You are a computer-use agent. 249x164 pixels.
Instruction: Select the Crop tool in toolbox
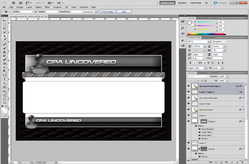point(4,36)
